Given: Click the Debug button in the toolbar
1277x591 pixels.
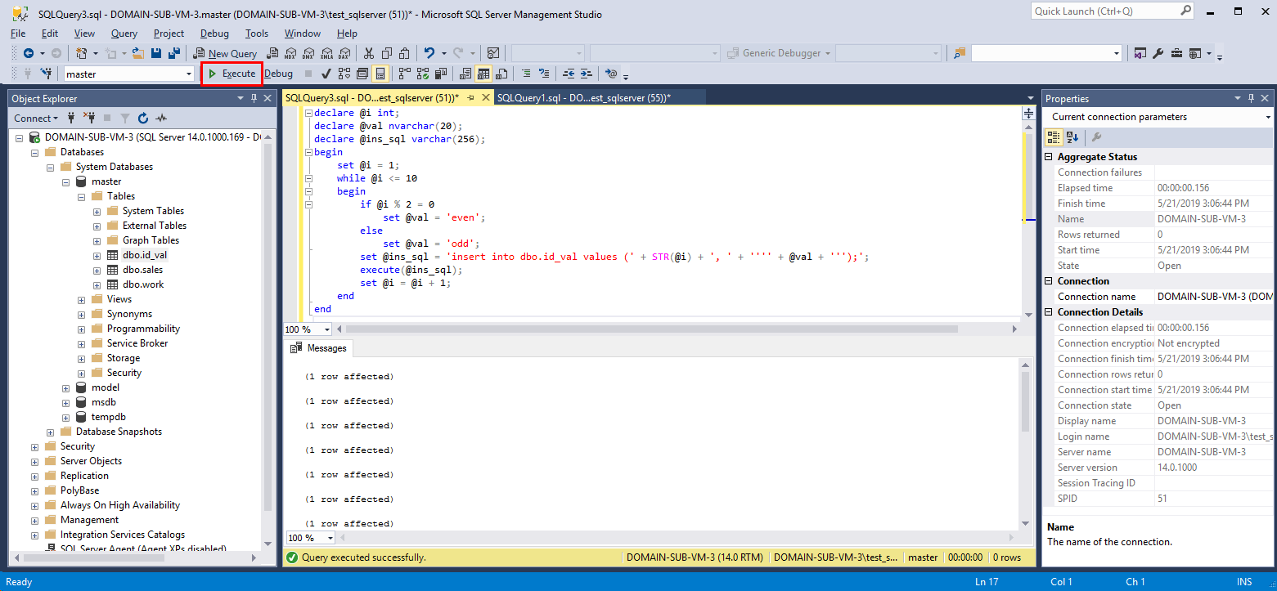Looking at the screenshot, I should (278, 74).
